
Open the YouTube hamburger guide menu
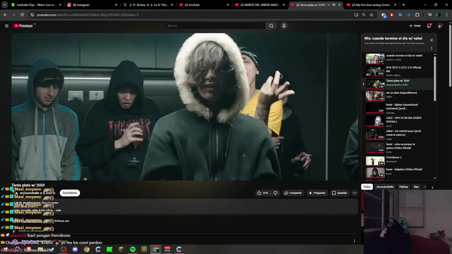click(x=6, y=26)
